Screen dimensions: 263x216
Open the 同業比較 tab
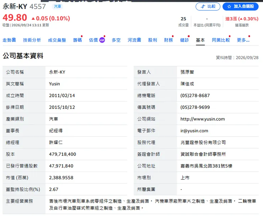point(221,40)
